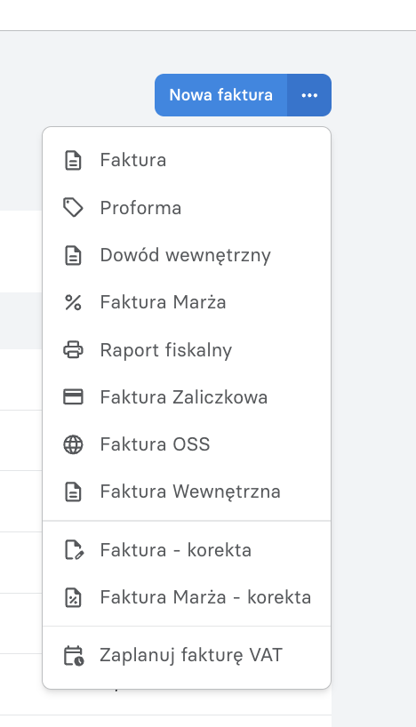Click the edit-document icon for Faktura - korekta
This screenshot has height=727, width=416.
click(73, 550)
